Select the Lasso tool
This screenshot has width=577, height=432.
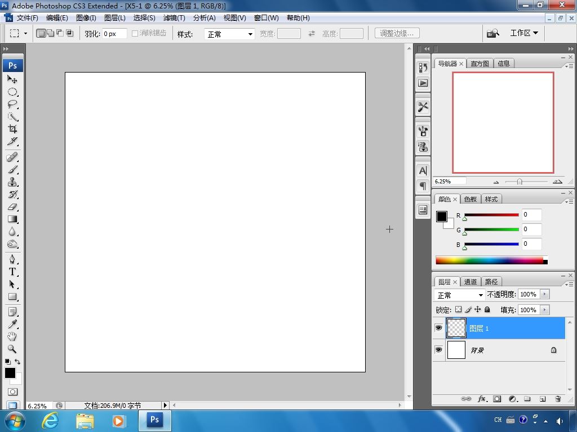(12, 105)
